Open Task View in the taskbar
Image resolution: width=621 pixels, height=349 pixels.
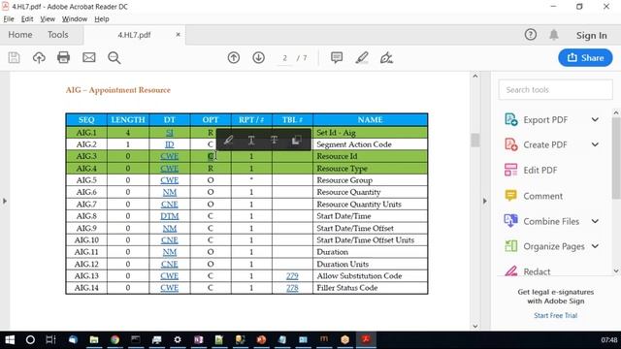[x=50, y=339]
